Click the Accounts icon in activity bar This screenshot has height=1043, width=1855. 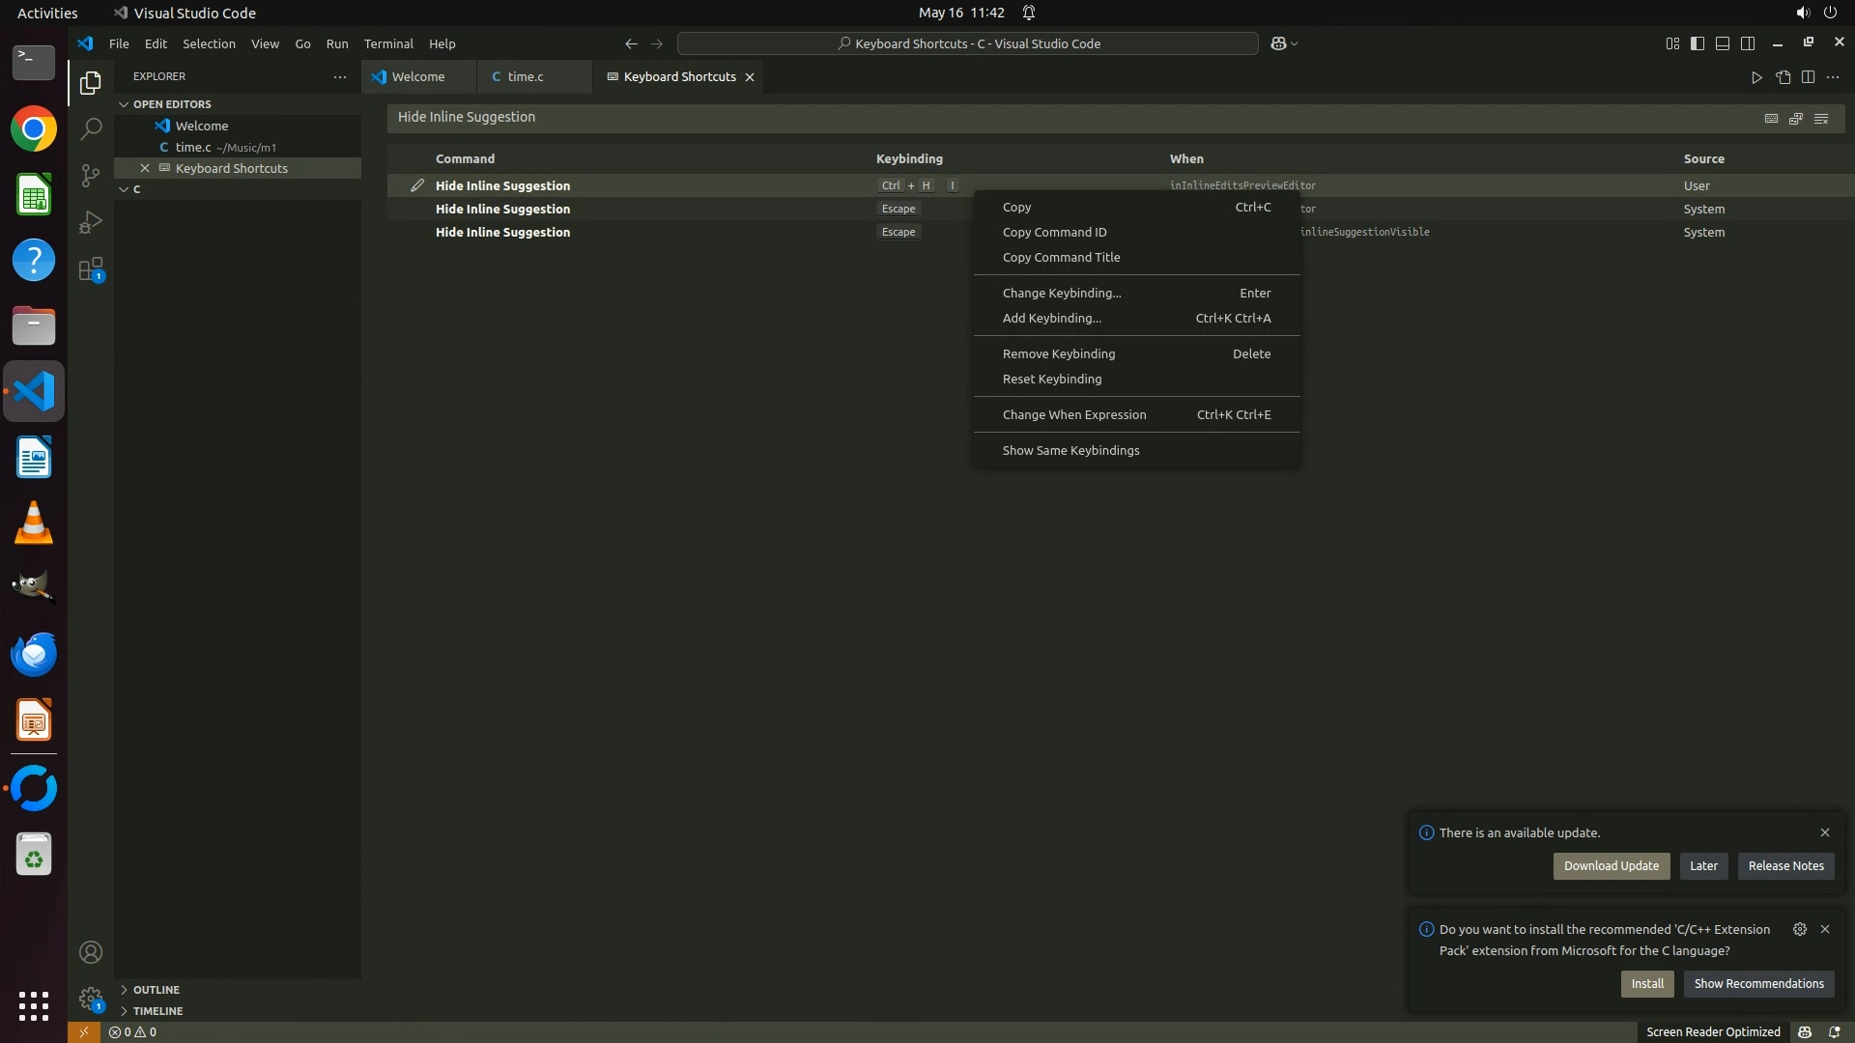point(91,952)
